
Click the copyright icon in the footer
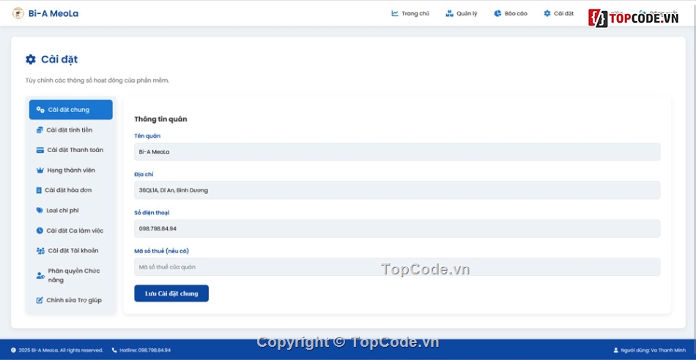point(13,350)
